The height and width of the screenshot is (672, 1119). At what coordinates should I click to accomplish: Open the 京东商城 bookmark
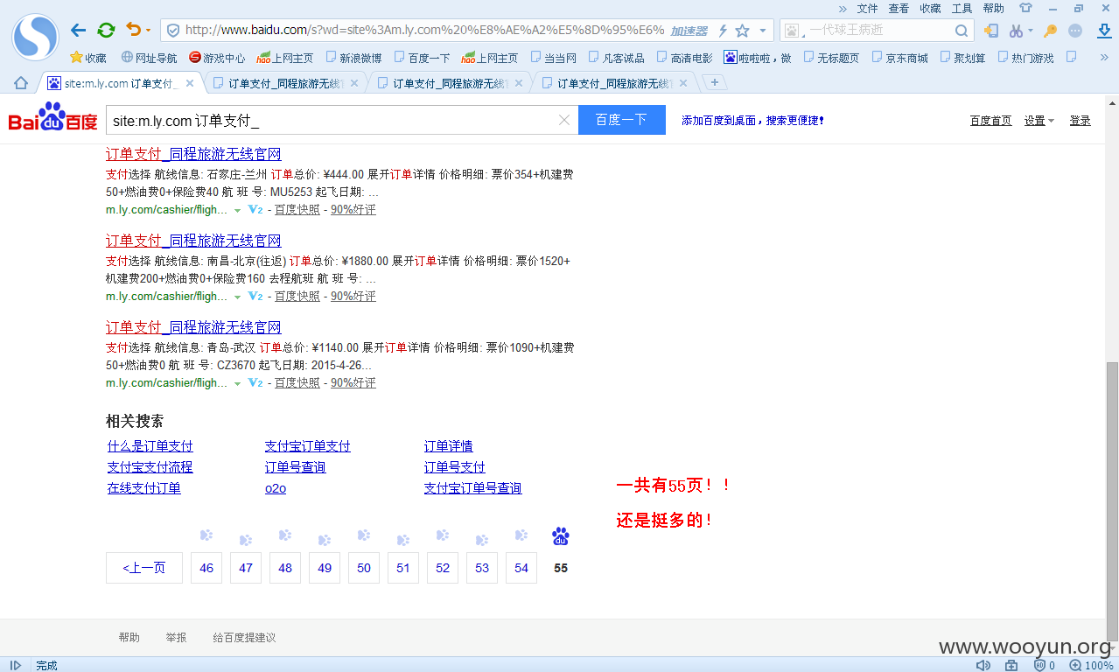899,58
